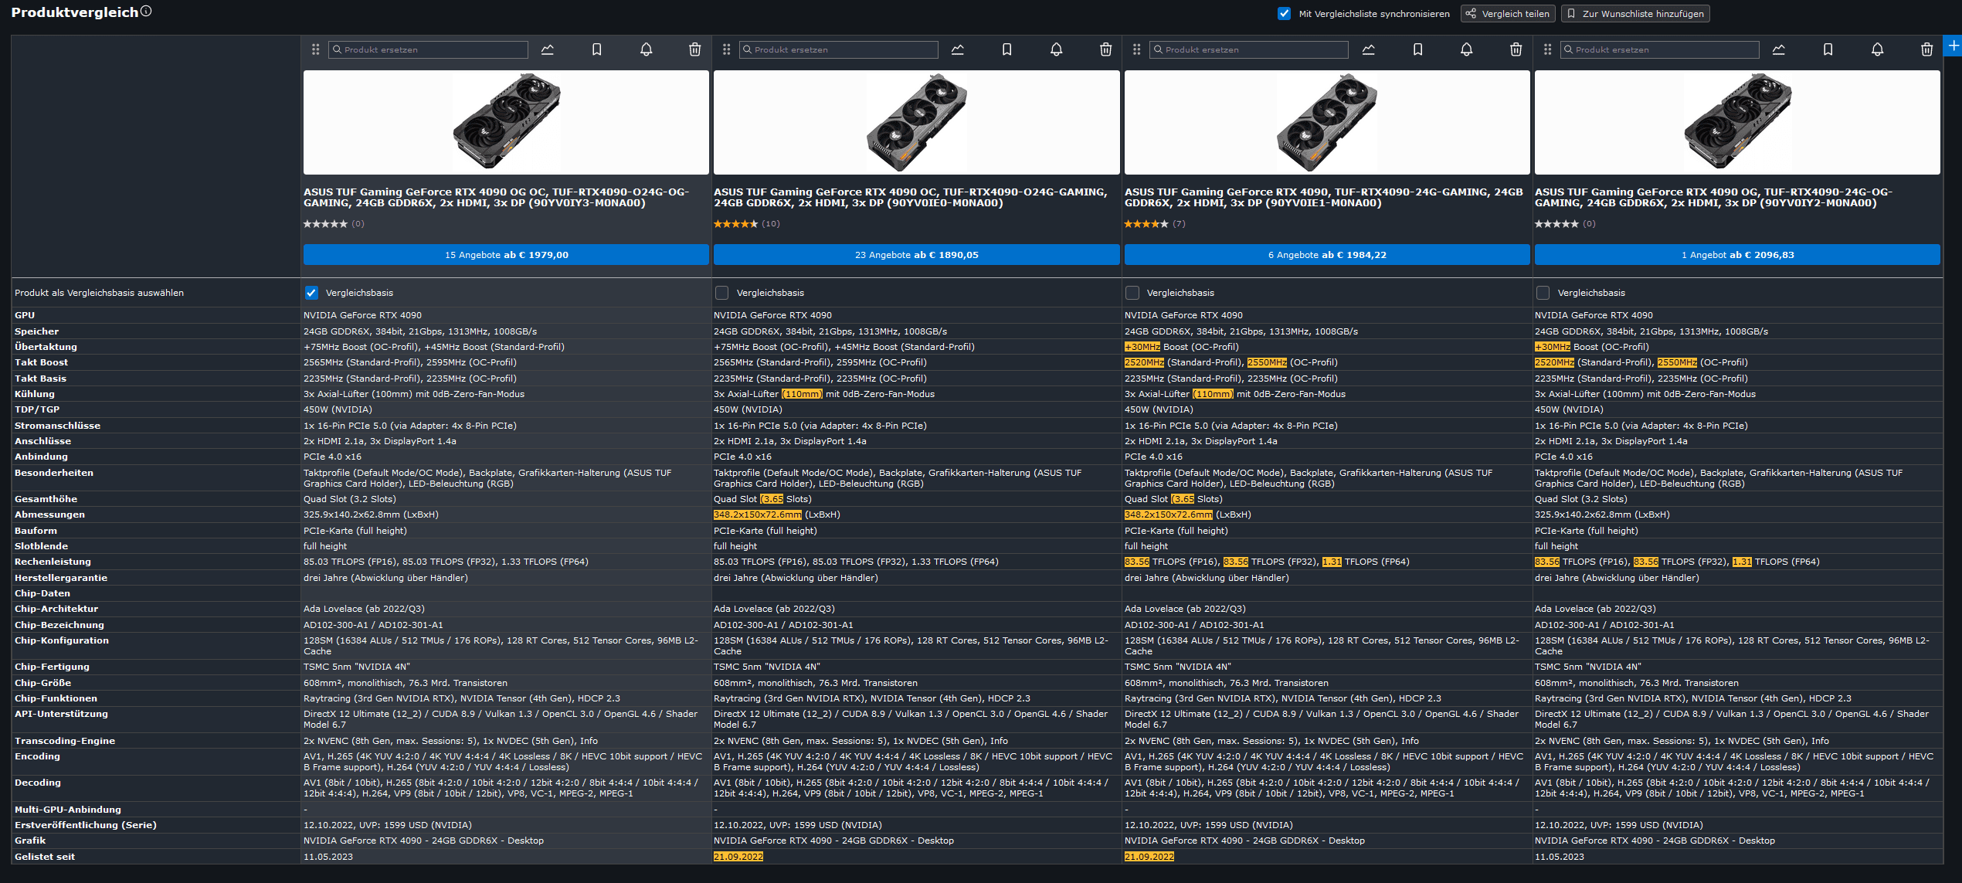Click Vergleich teilen button
Viewport: 1962px width, 883px height.
point(1508,13)
